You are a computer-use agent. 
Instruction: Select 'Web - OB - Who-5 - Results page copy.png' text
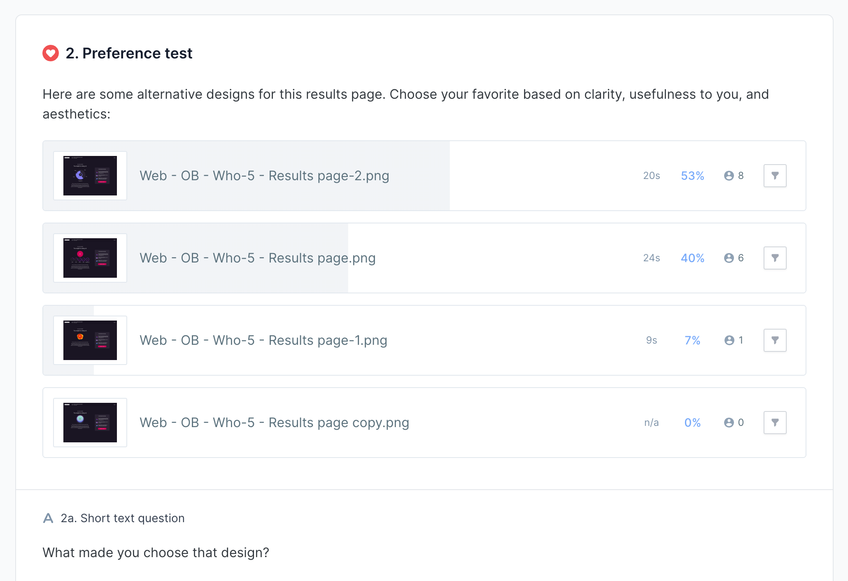coord(274,423)
